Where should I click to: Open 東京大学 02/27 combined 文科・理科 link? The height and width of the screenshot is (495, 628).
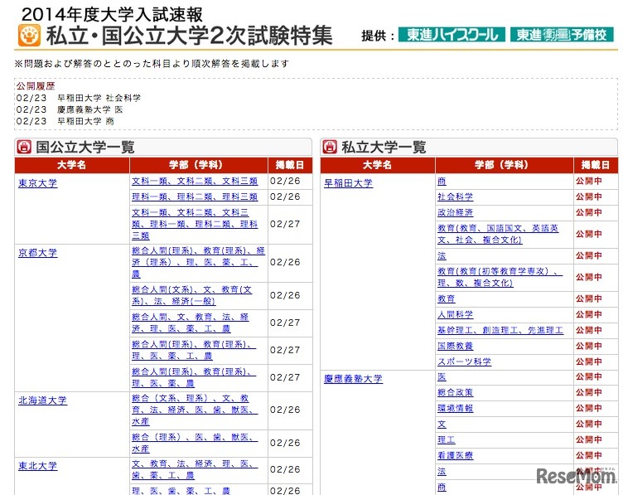coord(195,224)
